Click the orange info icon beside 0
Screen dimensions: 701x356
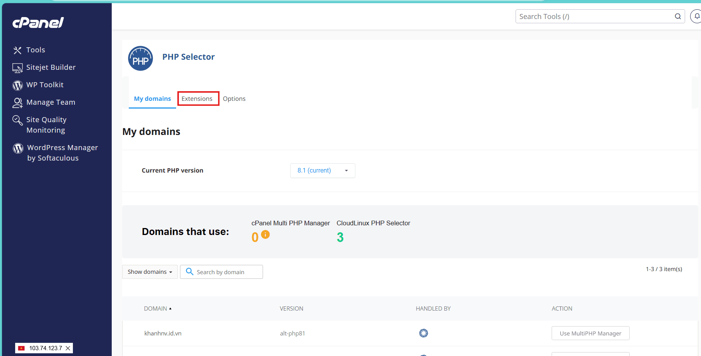(265, 234)
